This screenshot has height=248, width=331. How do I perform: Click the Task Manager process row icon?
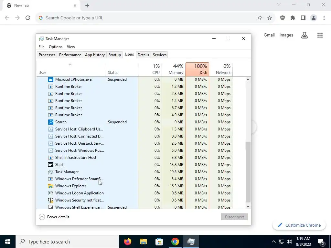(x=51, y=172)
